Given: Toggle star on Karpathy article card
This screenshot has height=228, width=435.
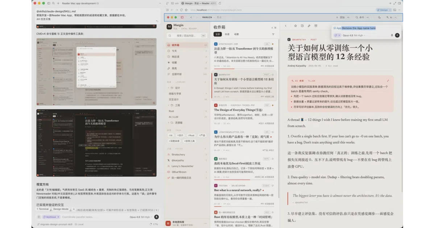Looking at the screenshot, I should point(273,74).
